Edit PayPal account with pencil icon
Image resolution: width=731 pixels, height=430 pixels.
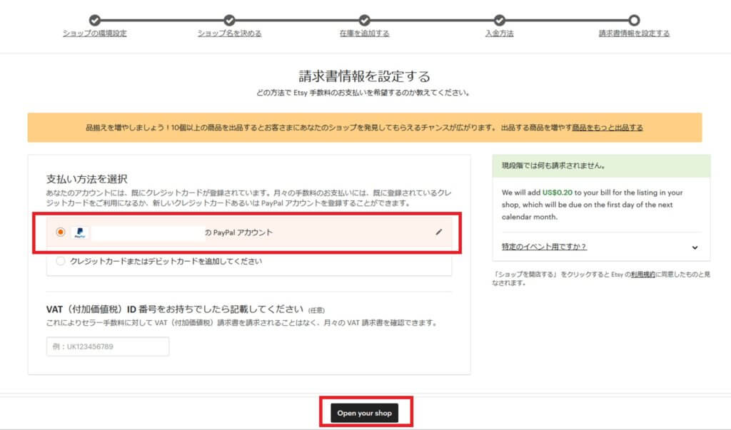point(439,232)
